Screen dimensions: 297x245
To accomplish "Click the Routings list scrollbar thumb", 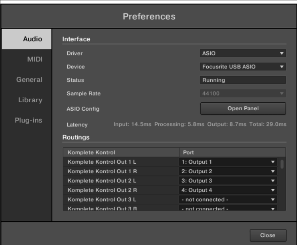I will pyautogui.click(x=282, y=164).
